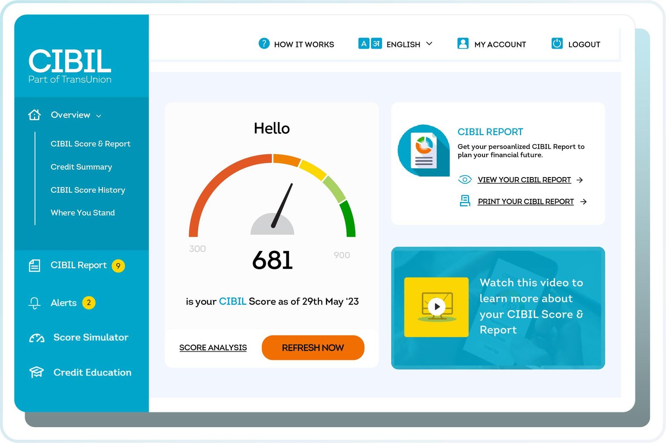The height and width of the screenshot is (443, 666).
Task: Click LOGOUT
Action: pos(584,44)
